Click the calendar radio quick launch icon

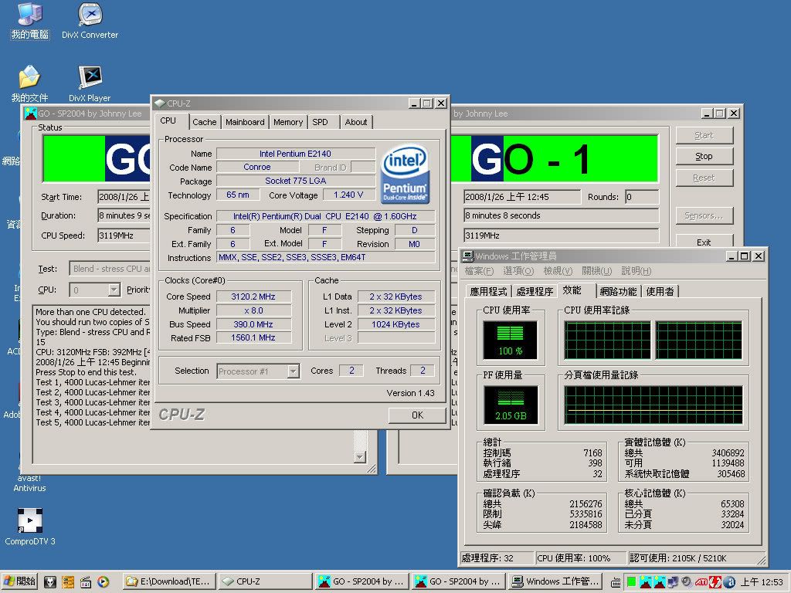pos(85,581)
